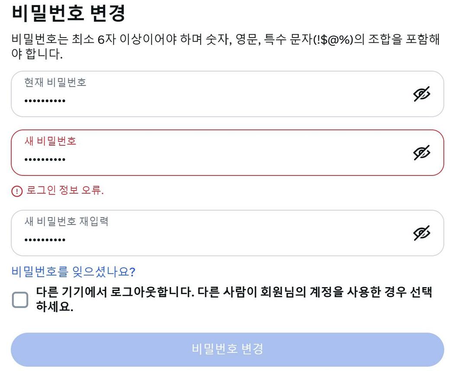
Task: Click the 새 비밀번호 재입력 field label
Action: (66, 221)
